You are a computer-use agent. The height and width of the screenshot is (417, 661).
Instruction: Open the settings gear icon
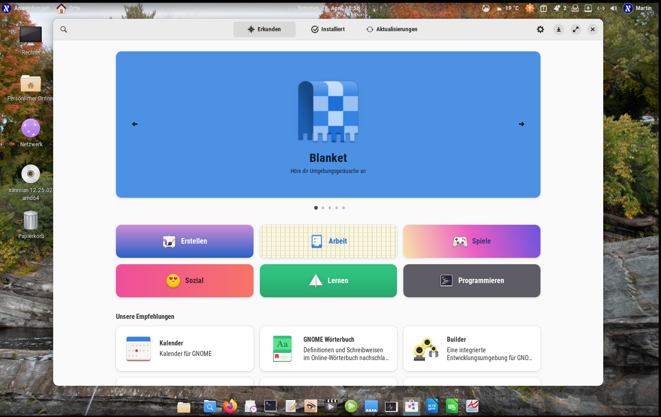tap(540, 29)
